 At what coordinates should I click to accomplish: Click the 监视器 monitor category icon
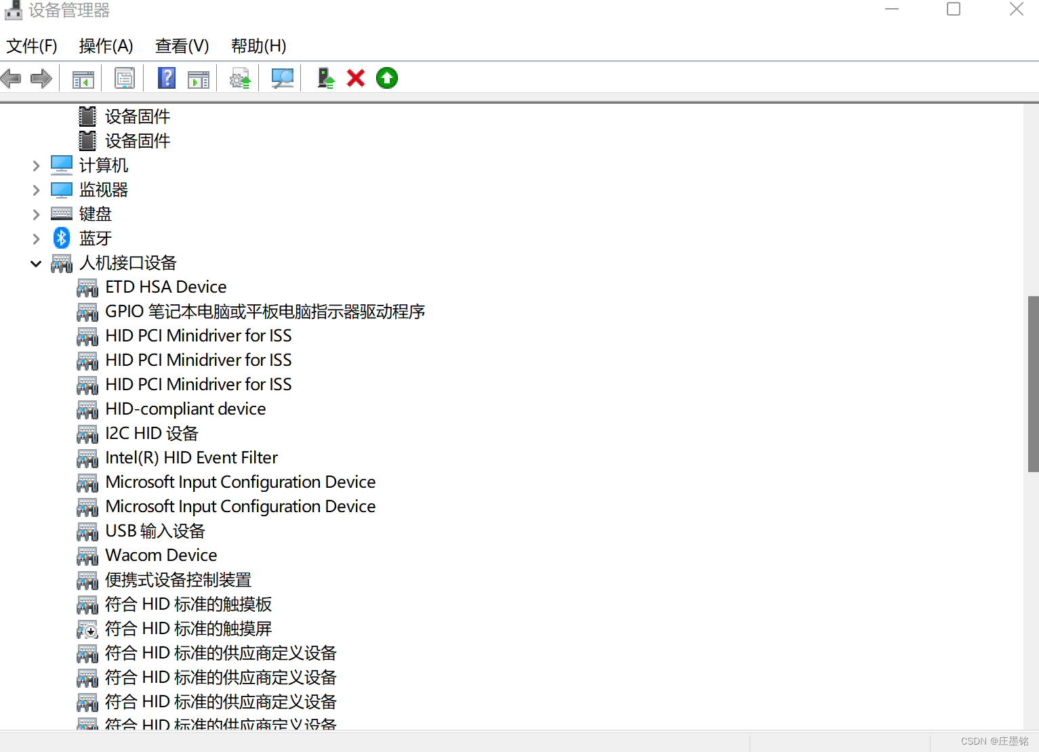(x=62, y=190)
